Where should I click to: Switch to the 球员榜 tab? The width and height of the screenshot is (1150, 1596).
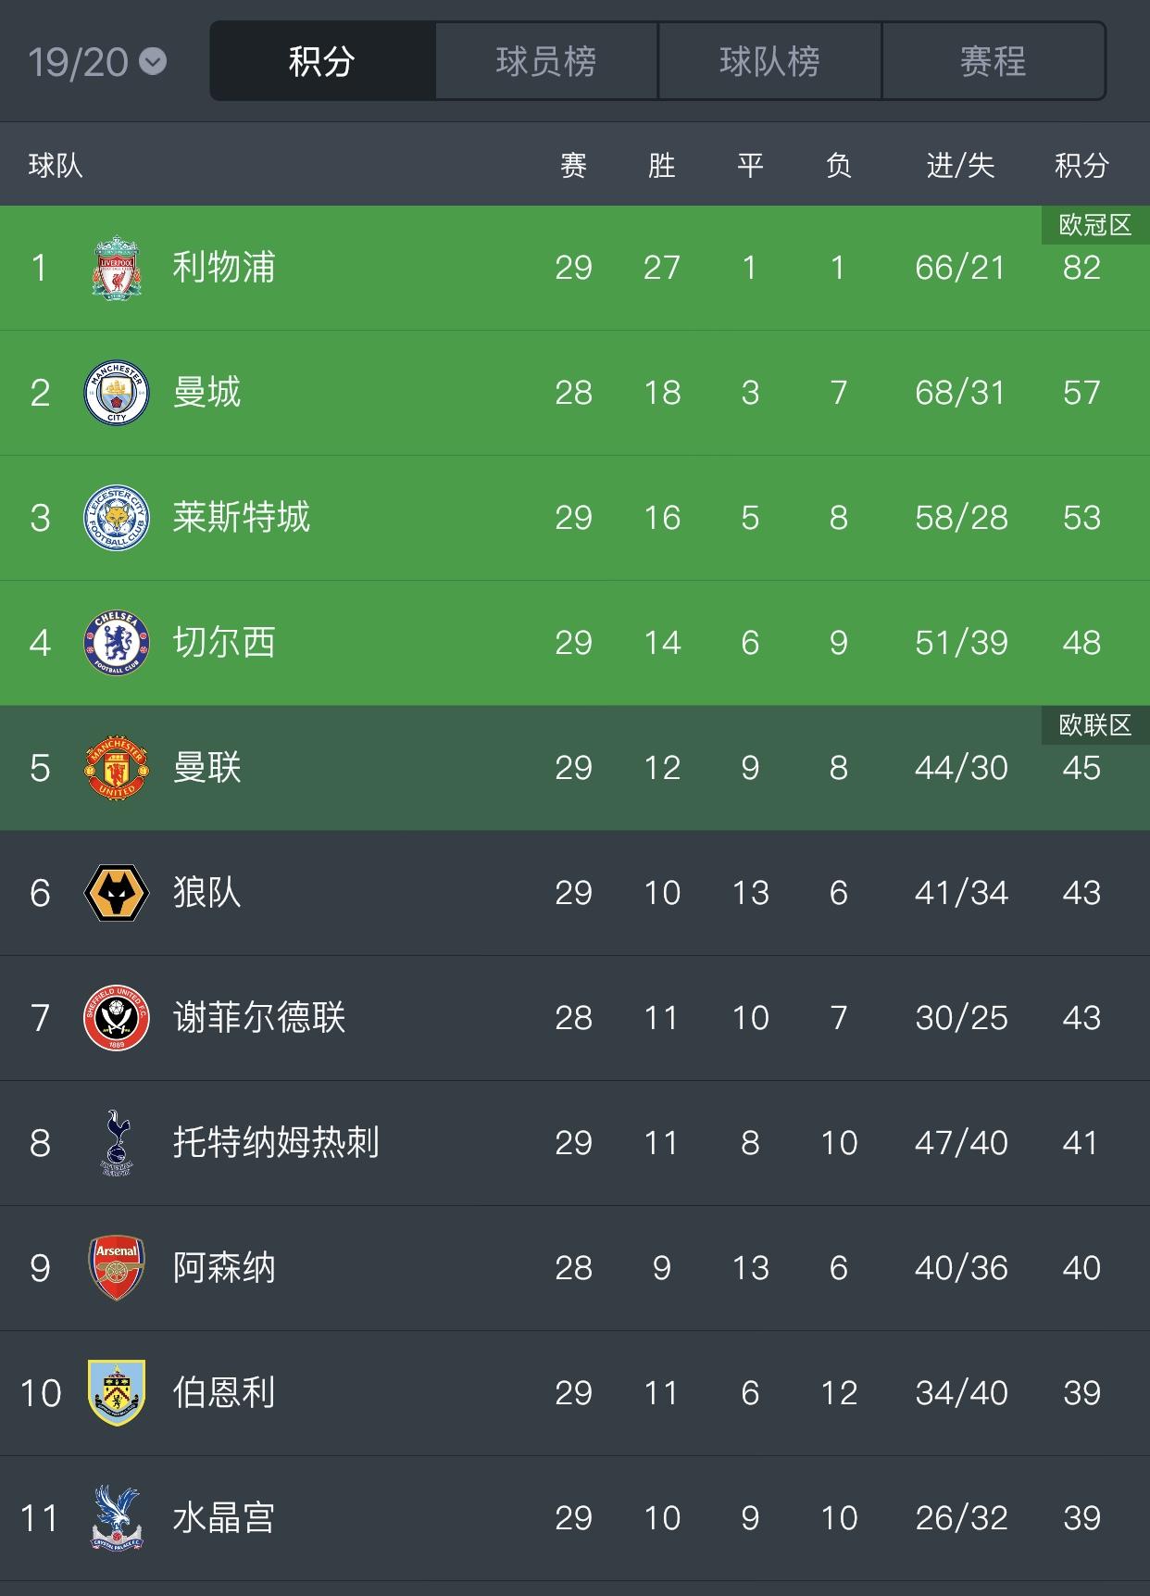pyautogui.click(x=546, y=62)
